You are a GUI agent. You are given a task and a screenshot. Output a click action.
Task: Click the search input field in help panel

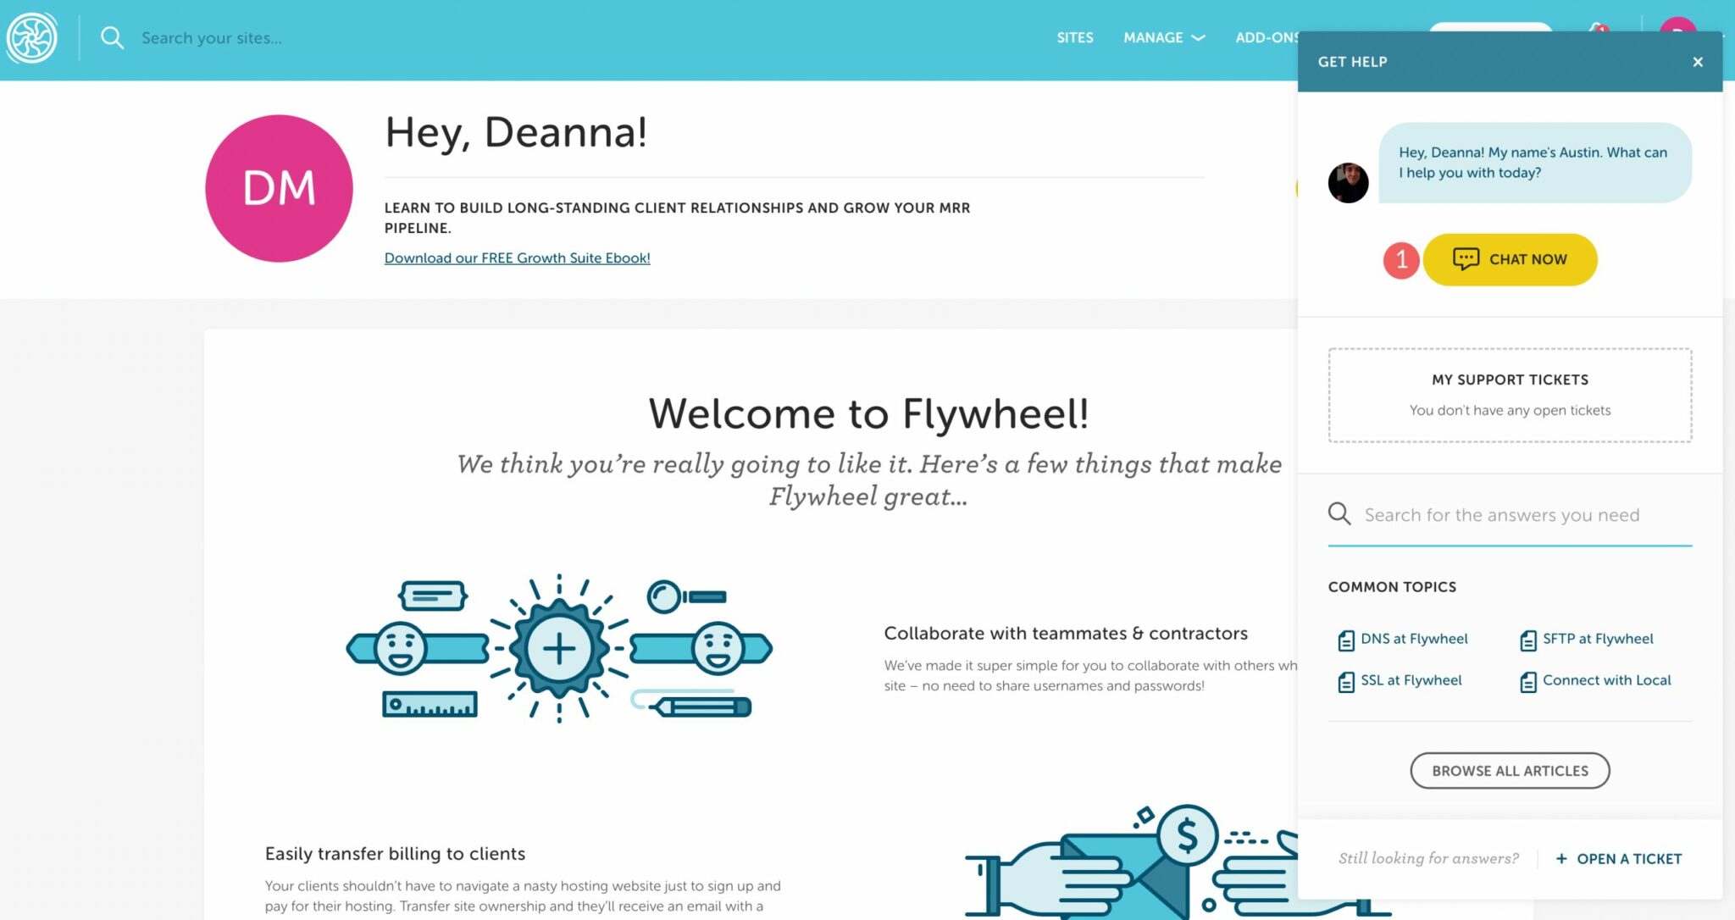1511,514
